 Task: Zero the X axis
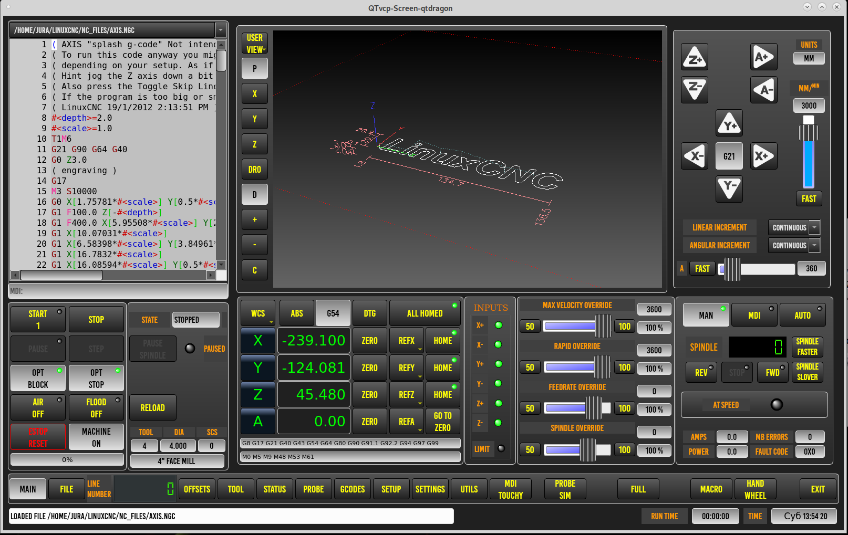[x=369, y=341]
